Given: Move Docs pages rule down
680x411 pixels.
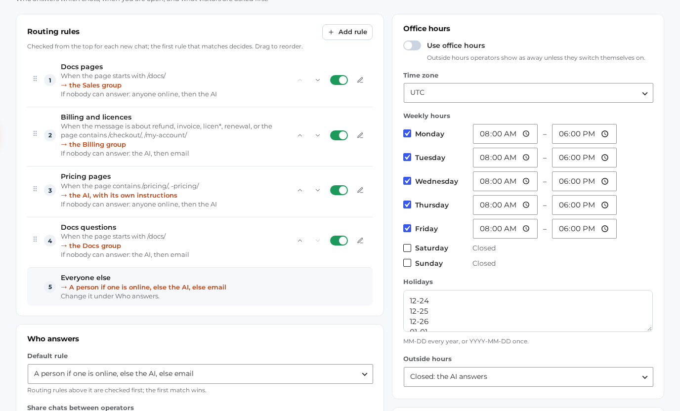Looking at the screenshot, I should click(318, 80).
